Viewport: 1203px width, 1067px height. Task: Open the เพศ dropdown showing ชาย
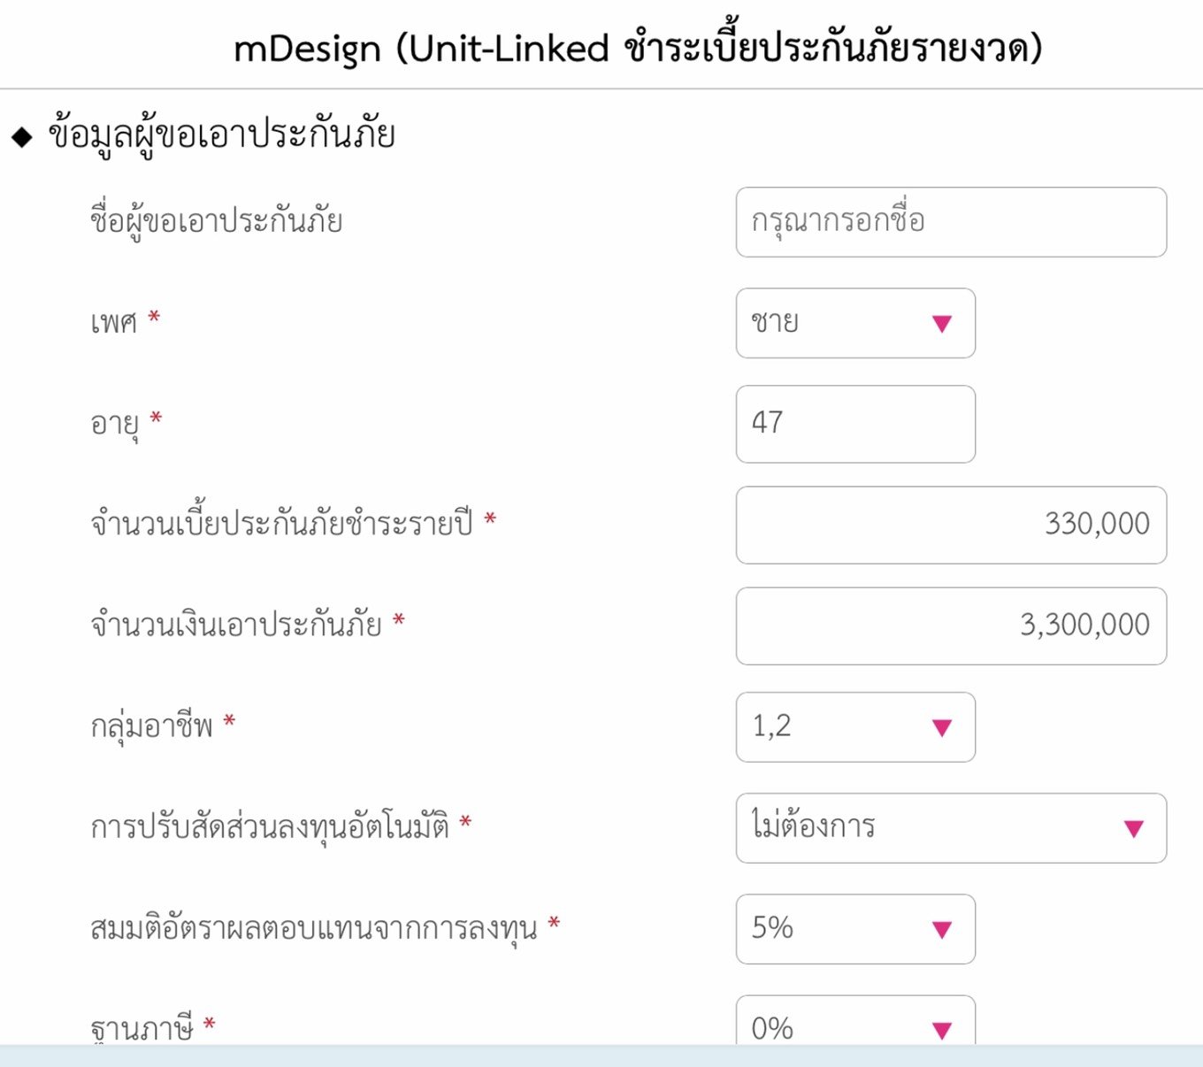pyautogui.click(x=854, y=323)
